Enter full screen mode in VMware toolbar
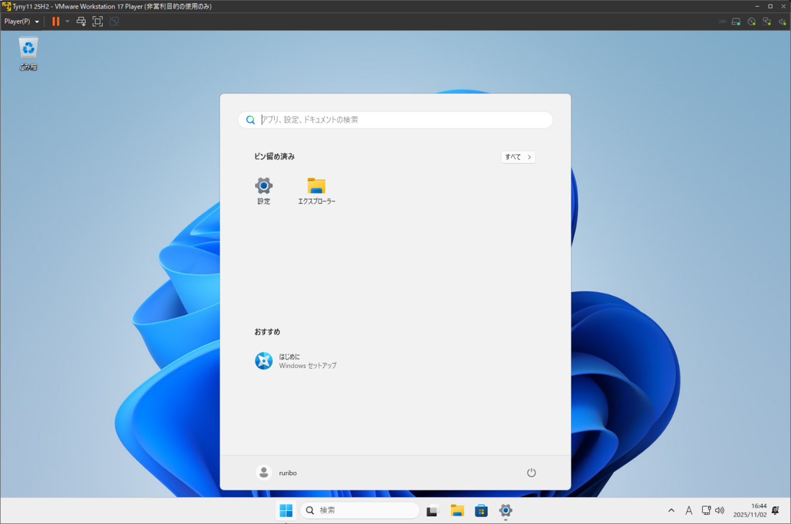791x524 pixels. (98, 21)
